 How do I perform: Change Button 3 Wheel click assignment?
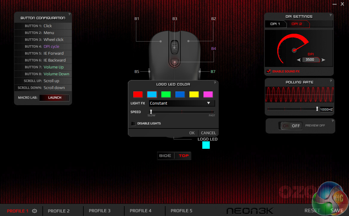click(43, 40)
